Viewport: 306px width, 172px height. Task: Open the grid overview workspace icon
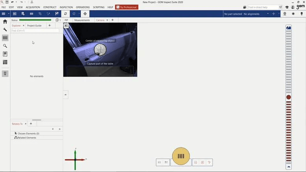tap(5, 62)
